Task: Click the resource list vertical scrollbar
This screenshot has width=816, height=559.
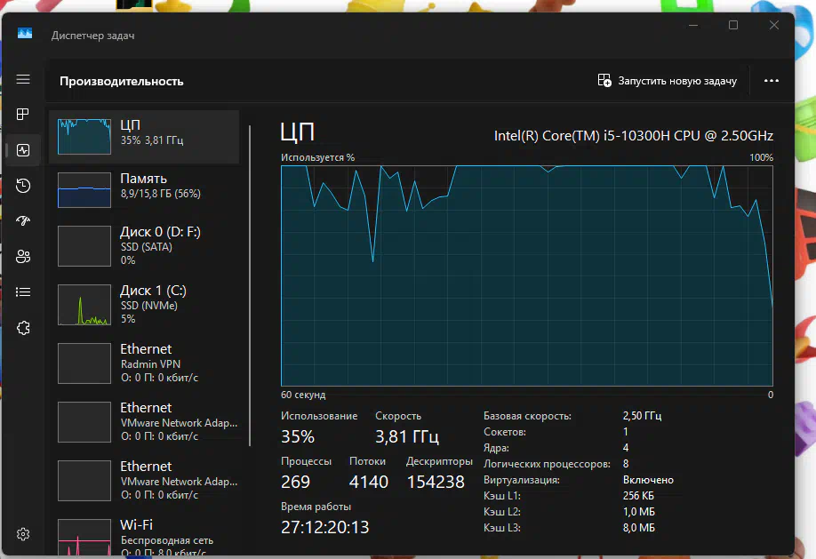Action: [x=250, y=285]
